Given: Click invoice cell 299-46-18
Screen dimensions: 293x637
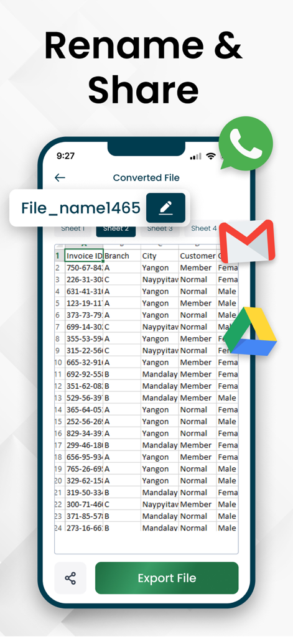Looking at the screenshot, I should pos(84,445).
